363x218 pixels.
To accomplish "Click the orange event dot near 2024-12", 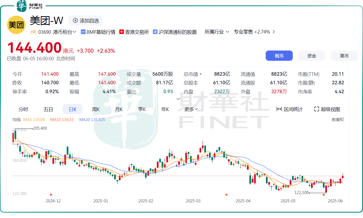I will coord(51,194).
